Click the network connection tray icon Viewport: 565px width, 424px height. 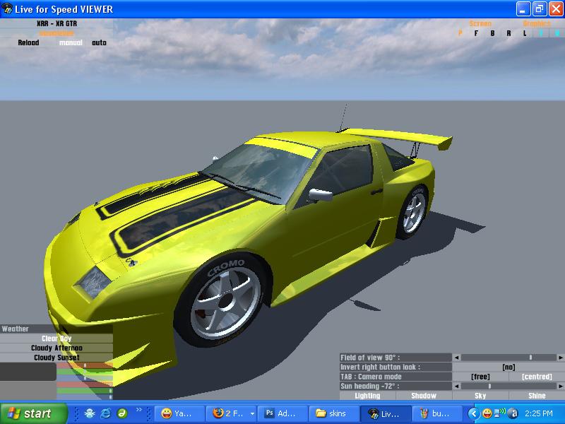click(x=500, y=413)
